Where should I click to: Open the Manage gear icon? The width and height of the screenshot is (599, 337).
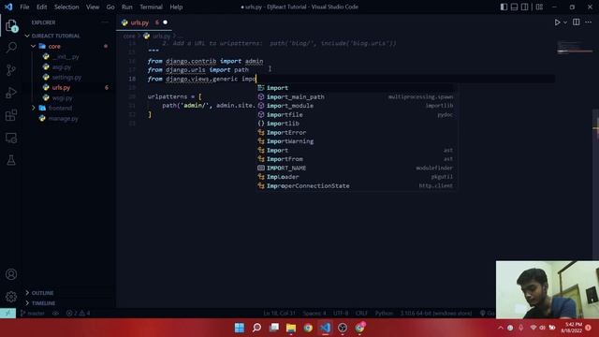point(11,297)
